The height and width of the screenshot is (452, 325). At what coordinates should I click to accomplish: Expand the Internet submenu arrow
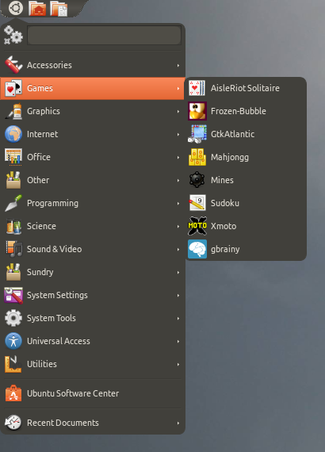178,135
